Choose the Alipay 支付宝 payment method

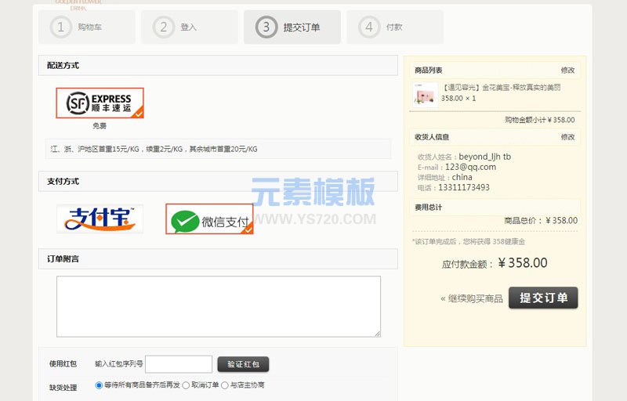pos(100,219)
